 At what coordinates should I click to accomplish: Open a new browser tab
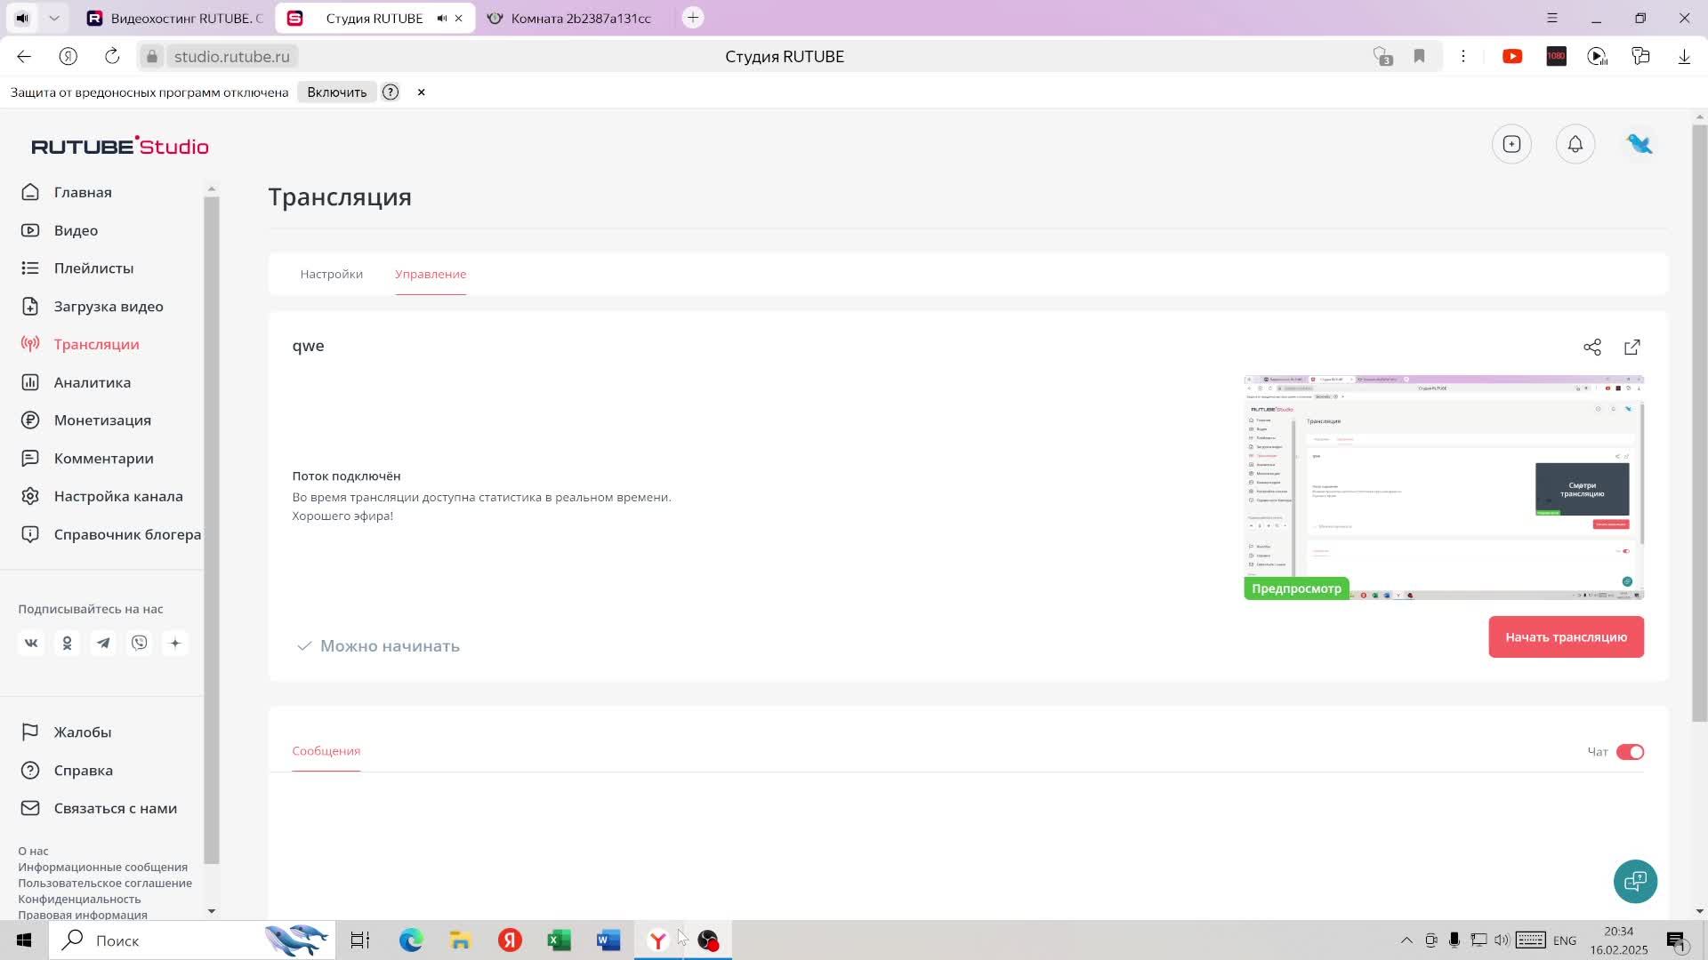click(x=693, y=18)
